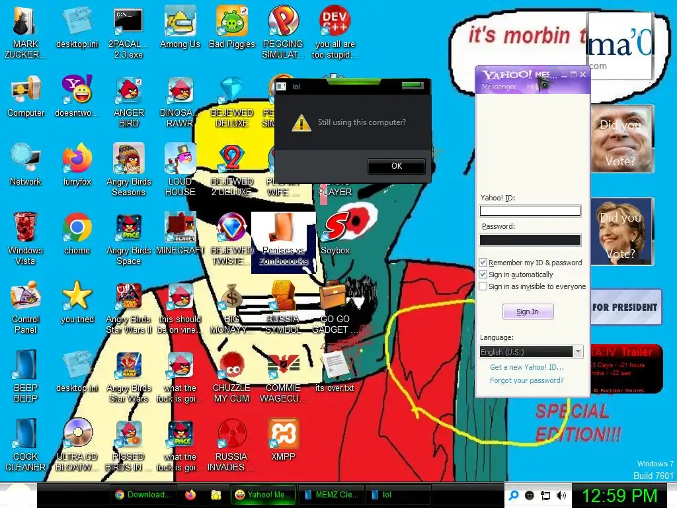
Task: Click the FOR PRESIDENT banner gadget
Action: pyautogui.click(x=625, y=307)
